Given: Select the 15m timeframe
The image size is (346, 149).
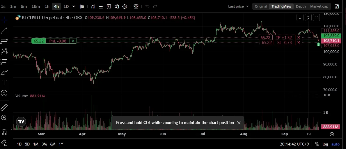Looking at the screenshot, I should (x=36, y=6).
